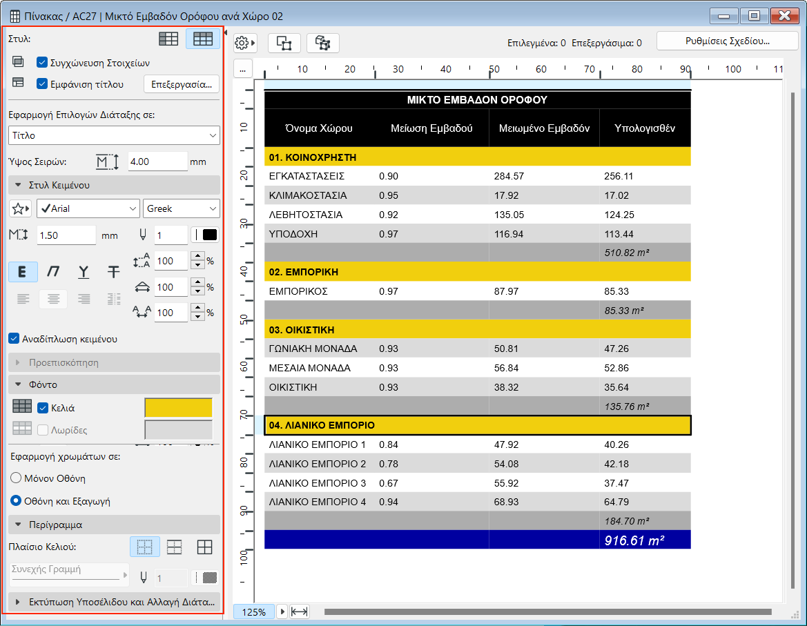The image size is (807, 626).
Task: Click the bold text style icon
Action: coord(23,272)
